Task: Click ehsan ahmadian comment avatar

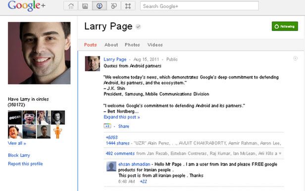Action: coord(111,167)
